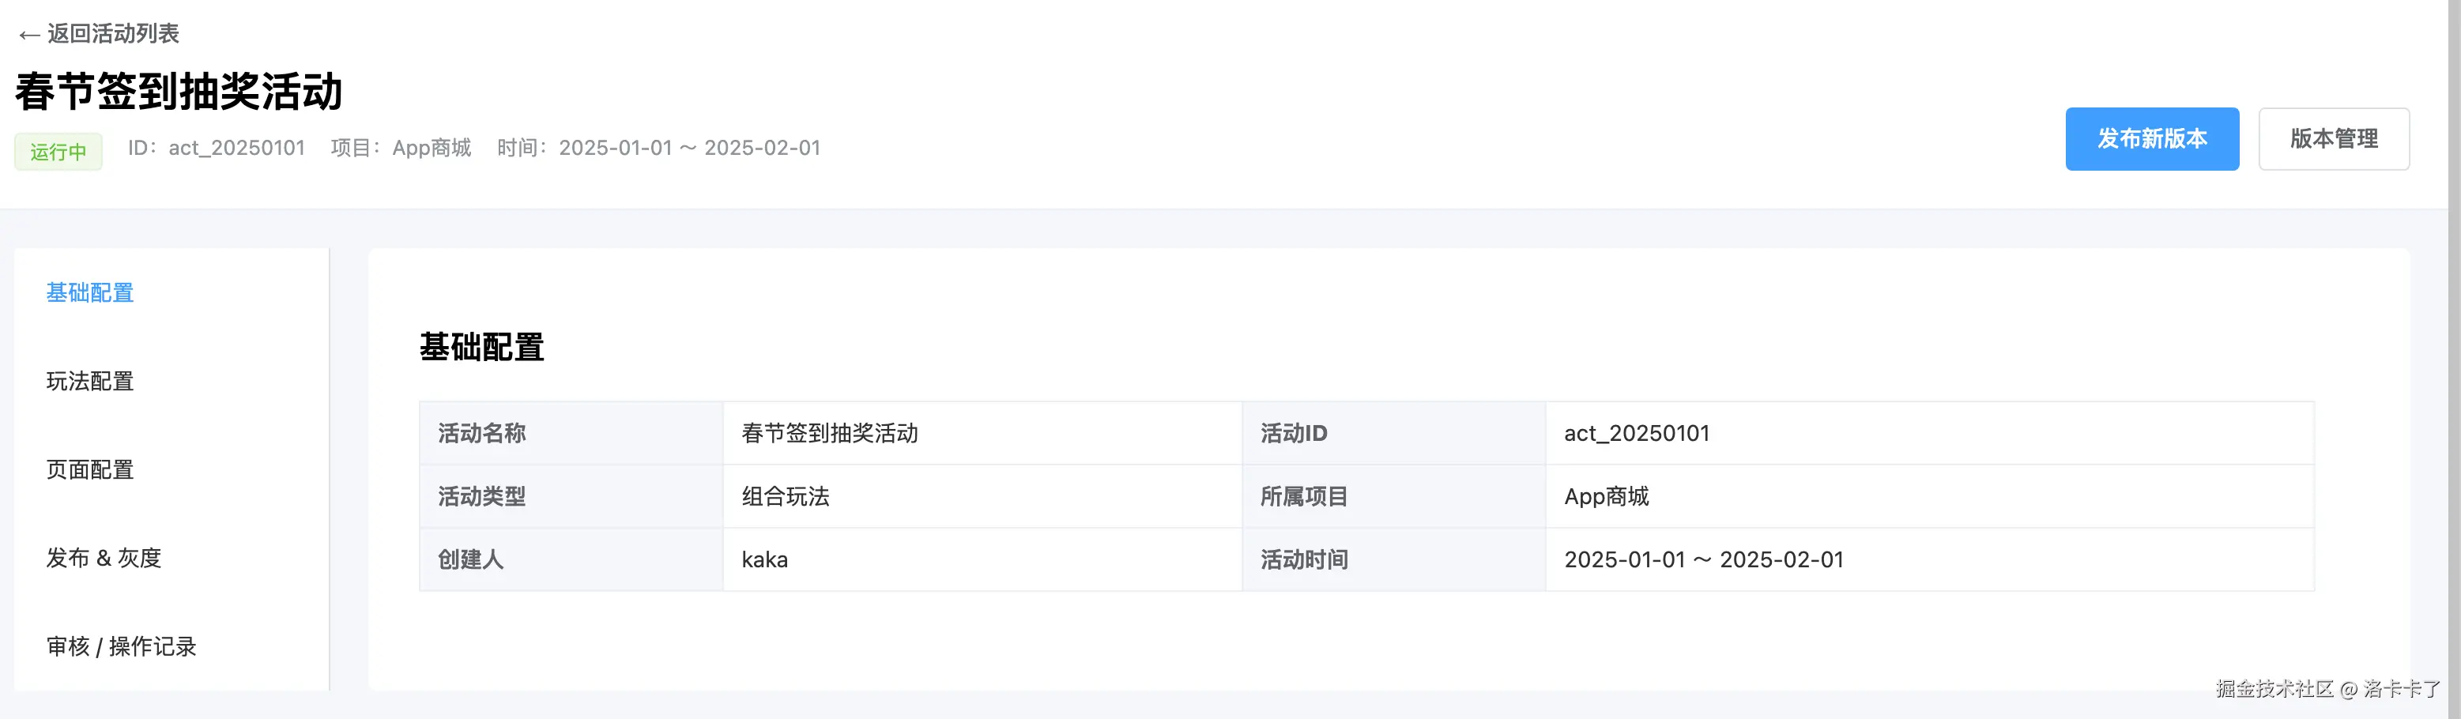Go to 发布 & 灰度 section
Viewport: 2461px width, 719px height.
104,559
